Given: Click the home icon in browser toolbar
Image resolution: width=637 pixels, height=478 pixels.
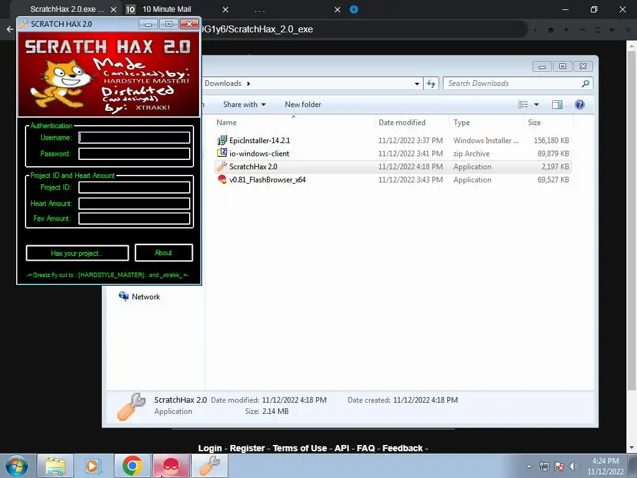Looking at the screenshot, I should click(x=551, y=30).
